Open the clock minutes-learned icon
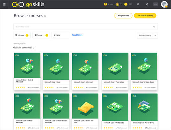Image resolution: width=171 pixels, height=130 pixels. click(x=105, y=4)
